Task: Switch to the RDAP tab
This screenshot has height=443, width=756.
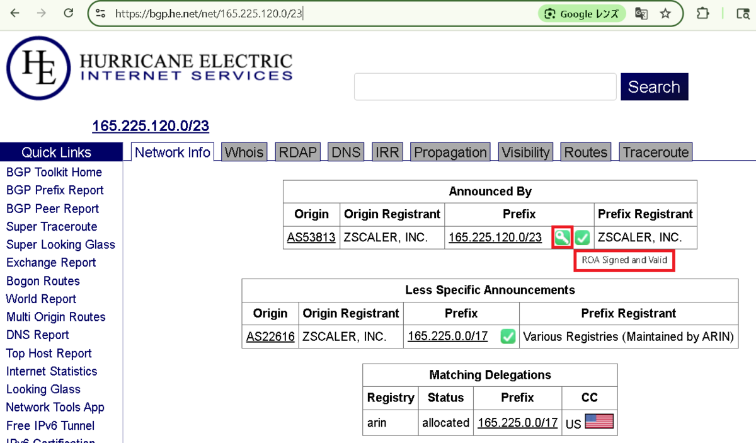Action: [299, 152]
